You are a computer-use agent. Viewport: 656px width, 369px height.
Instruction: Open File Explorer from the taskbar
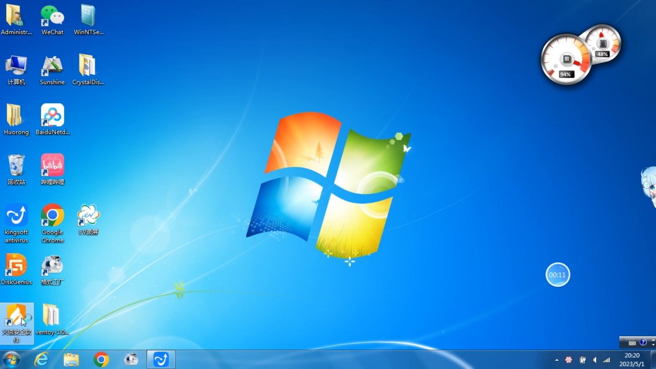pyautogui.click(x=71, y=360)
